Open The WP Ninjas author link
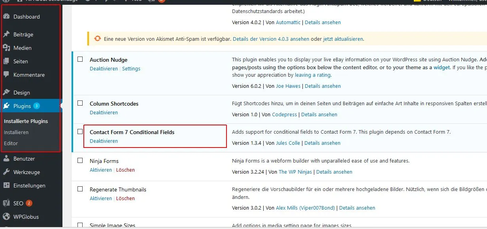 point(295,172)
